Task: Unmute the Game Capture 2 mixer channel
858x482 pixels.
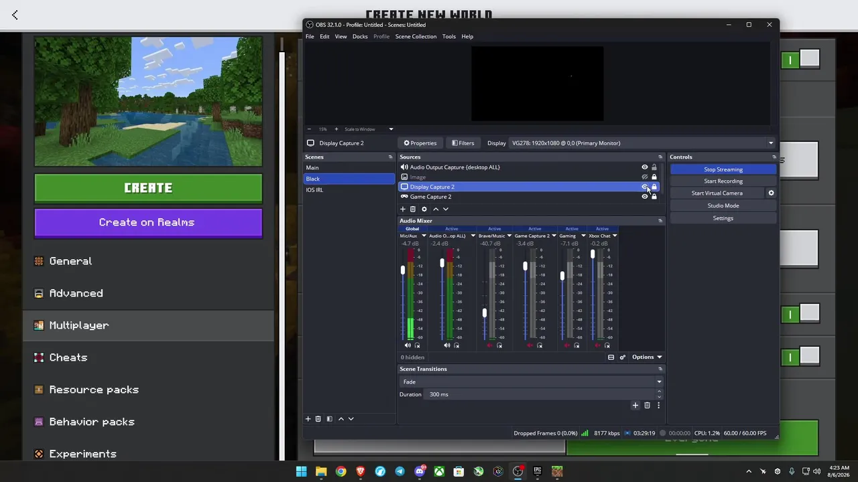Action: click(x=530, y=345)
